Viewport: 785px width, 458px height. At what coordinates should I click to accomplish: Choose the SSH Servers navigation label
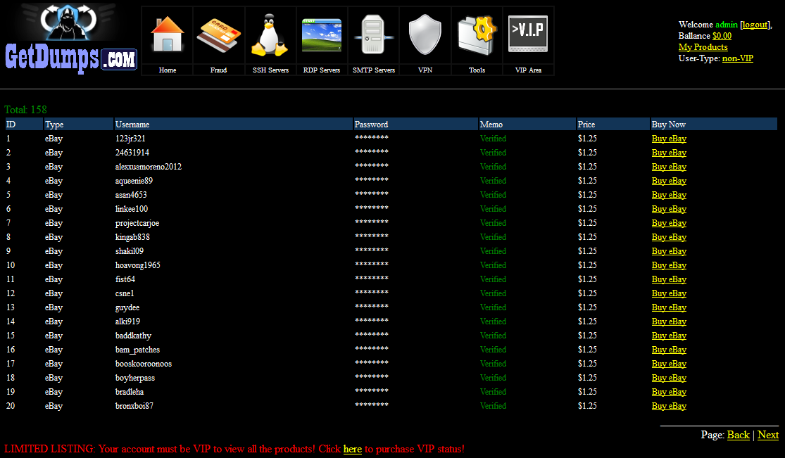(270, 70)
